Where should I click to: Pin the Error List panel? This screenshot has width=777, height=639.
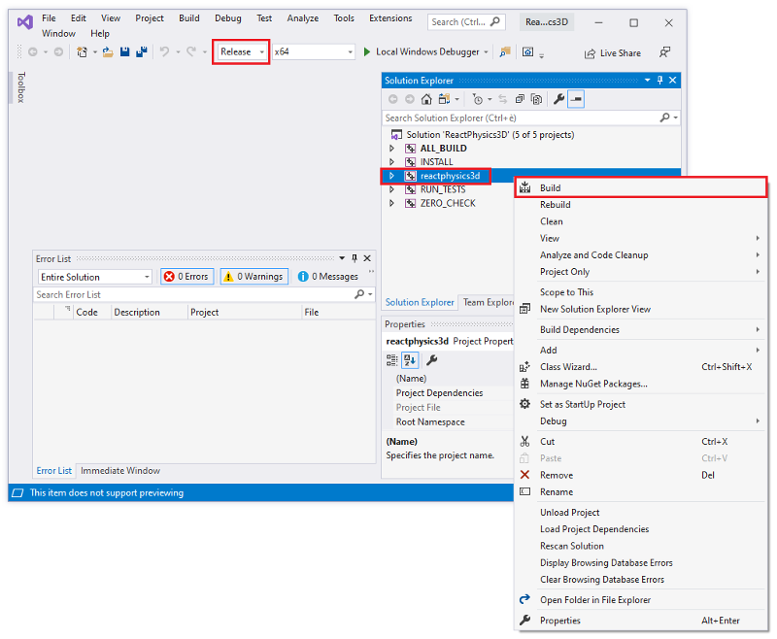(x=355, y=258)
